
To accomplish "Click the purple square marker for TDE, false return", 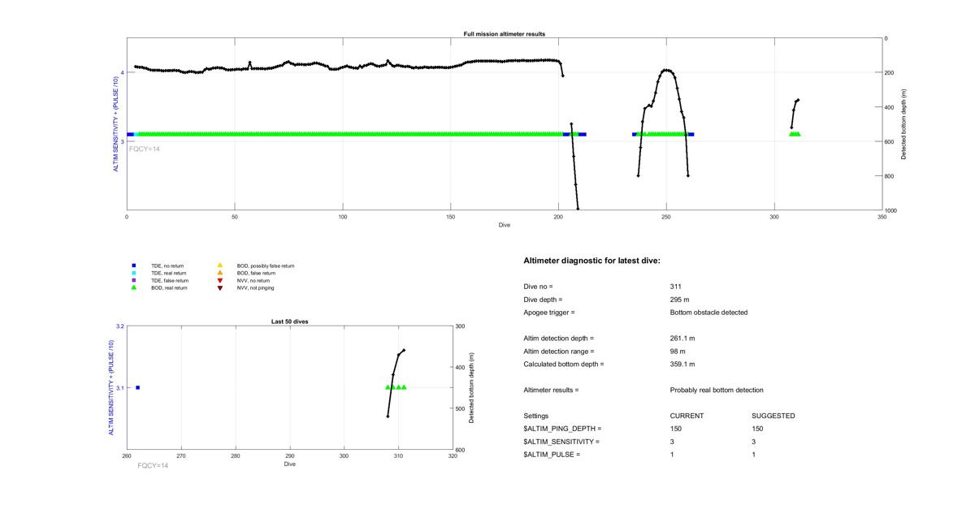I will coord(134,280).
